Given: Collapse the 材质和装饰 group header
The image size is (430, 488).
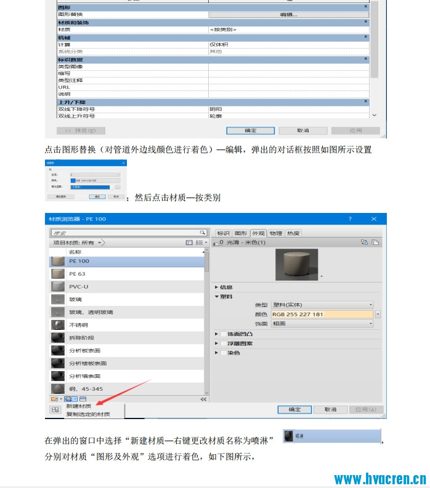Looking at the screenshot, I should coord(366,22).
